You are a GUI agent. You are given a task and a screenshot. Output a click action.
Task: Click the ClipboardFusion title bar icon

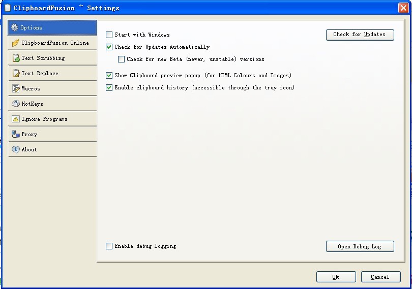(7, 8)
